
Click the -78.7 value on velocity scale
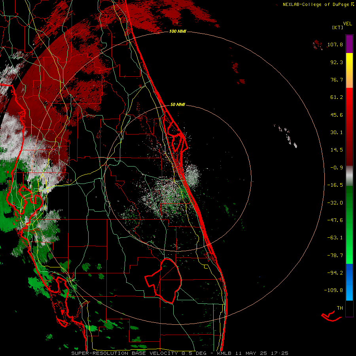(335, 256)
